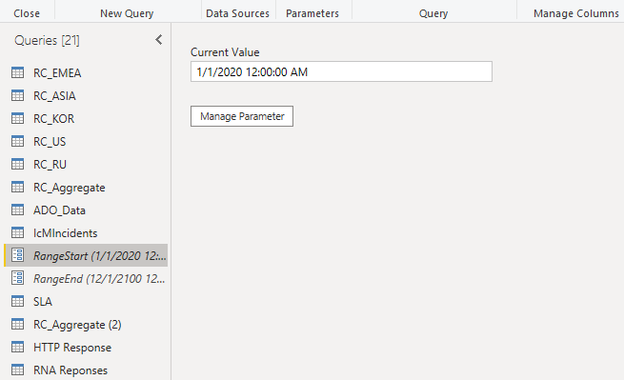Image resolution: width=624 pixels, height=380 pixels.
Task: Select the IcMIncidents query
Action: point(66,233)
